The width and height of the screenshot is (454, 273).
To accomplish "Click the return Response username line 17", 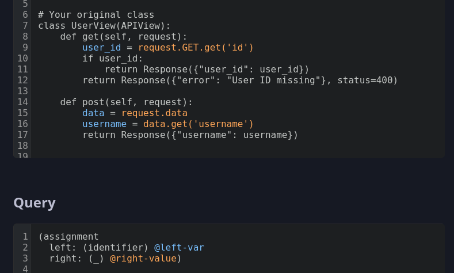I will [190, 135].
